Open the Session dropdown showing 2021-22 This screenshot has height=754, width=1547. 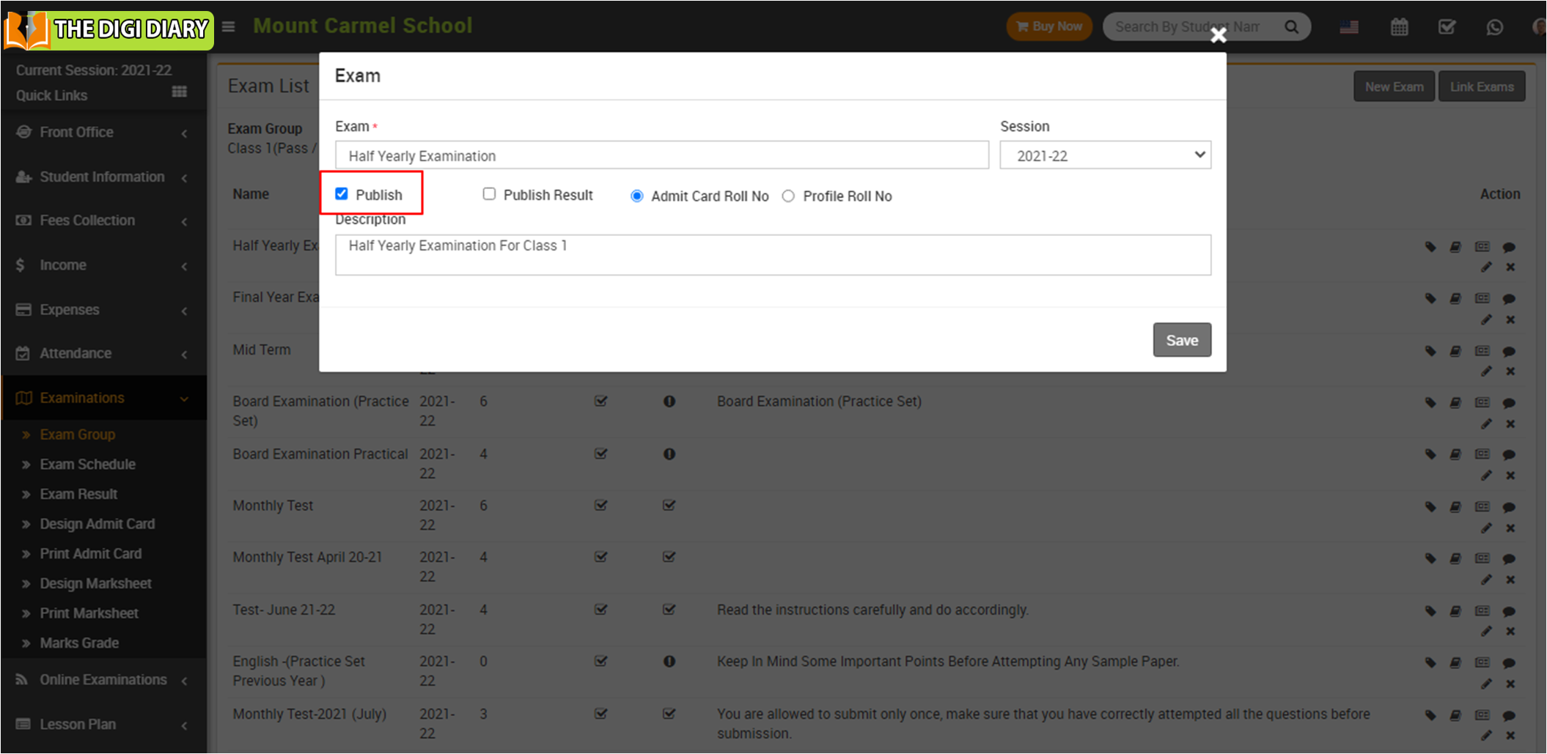click(x=1105, y=155)
